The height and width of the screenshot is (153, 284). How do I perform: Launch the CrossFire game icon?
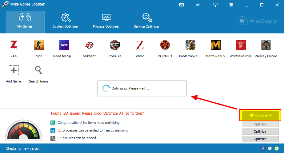click(114, 45)
